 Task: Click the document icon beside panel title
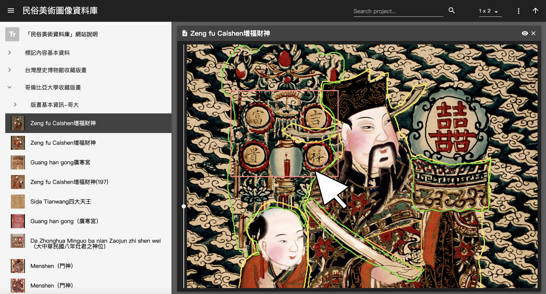185,33
